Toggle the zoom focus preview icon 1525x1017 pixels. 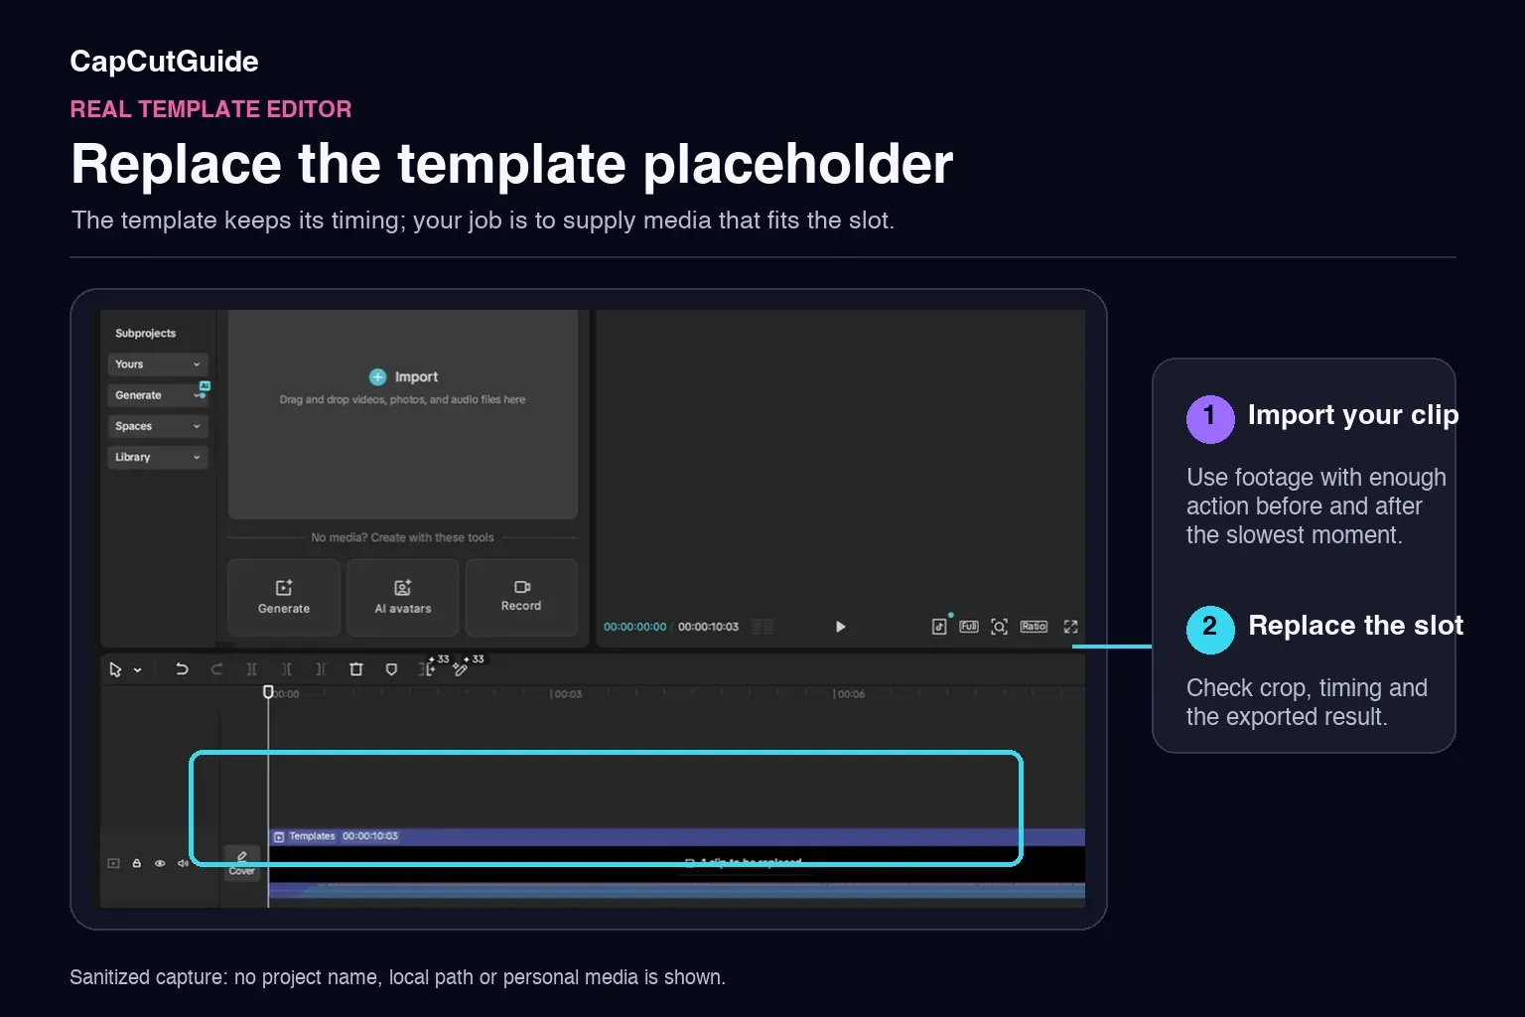point(1000,627)
